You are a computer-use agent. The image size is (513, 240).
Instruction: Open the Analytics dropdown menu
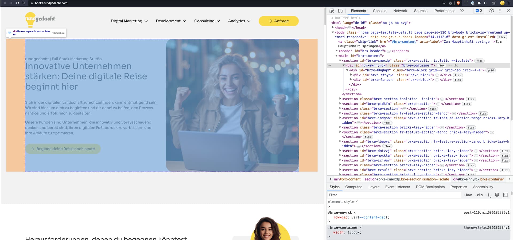click(239, 21)
